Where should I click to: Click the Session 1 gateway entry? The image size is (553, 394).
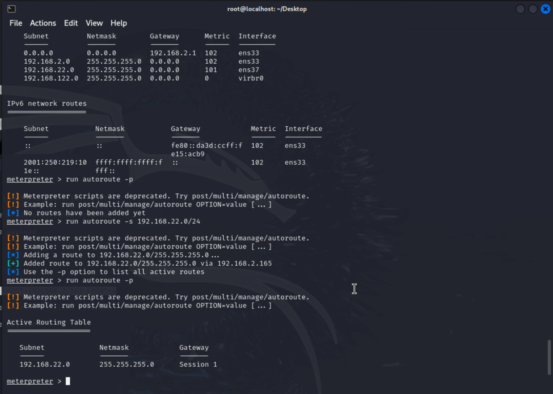point(198,364)
